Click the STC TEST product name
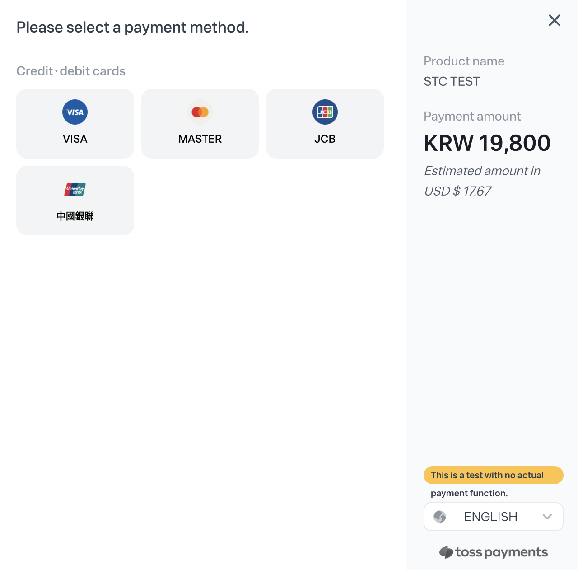This screenshot has width=578, height=570. [452, 82]
